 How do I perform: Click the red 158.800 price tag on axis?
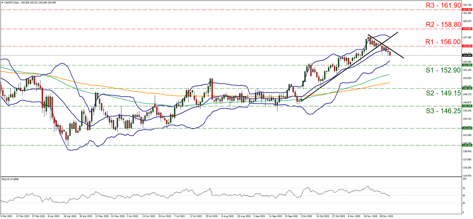tap(467, 29)
